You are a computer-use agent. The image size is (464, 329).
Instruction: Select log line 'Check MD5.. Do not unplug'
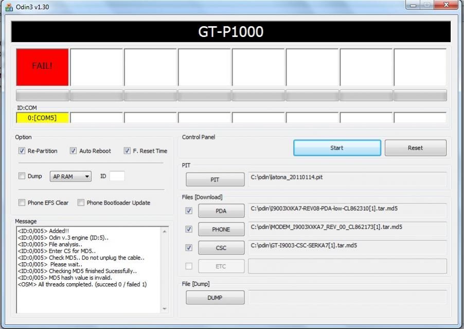pyautogui.click(x=81, y=258)
